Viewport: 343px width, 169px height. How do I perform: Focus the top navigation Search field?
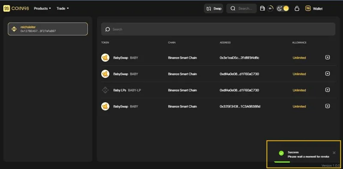tap(241, 9)
